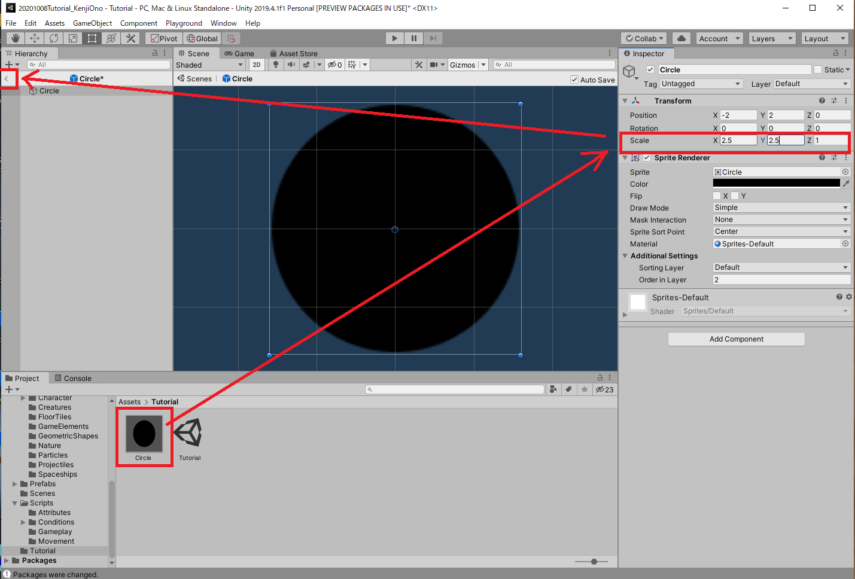This screenshot has width=855, height=579.
Task: Select the Move tool
Action: pyautogui.click(x=35, y=38)
